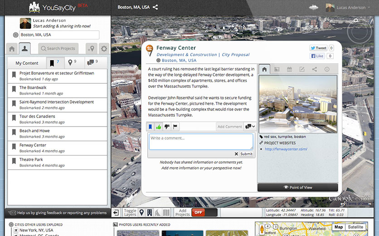
Task: Open the feedback and problem reporting link
Action: [x=58, y=213]
